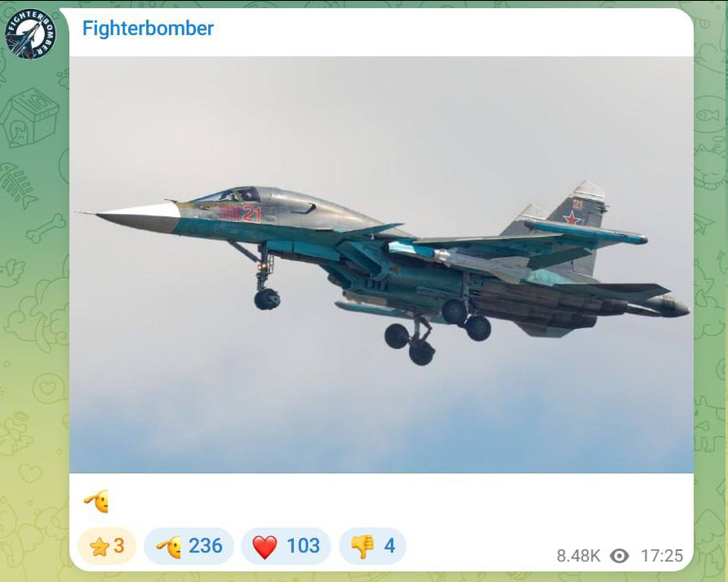Click the aircraft's nose landing gear wheel
This screenshot has height=582, width=728.
click(x=267, y=299)
